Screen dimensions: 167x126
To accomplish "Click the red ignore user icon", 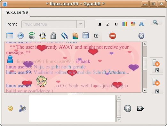I will coord(113,36).
